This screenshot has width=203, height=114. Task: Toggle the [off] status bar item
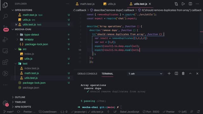(182, 112)
